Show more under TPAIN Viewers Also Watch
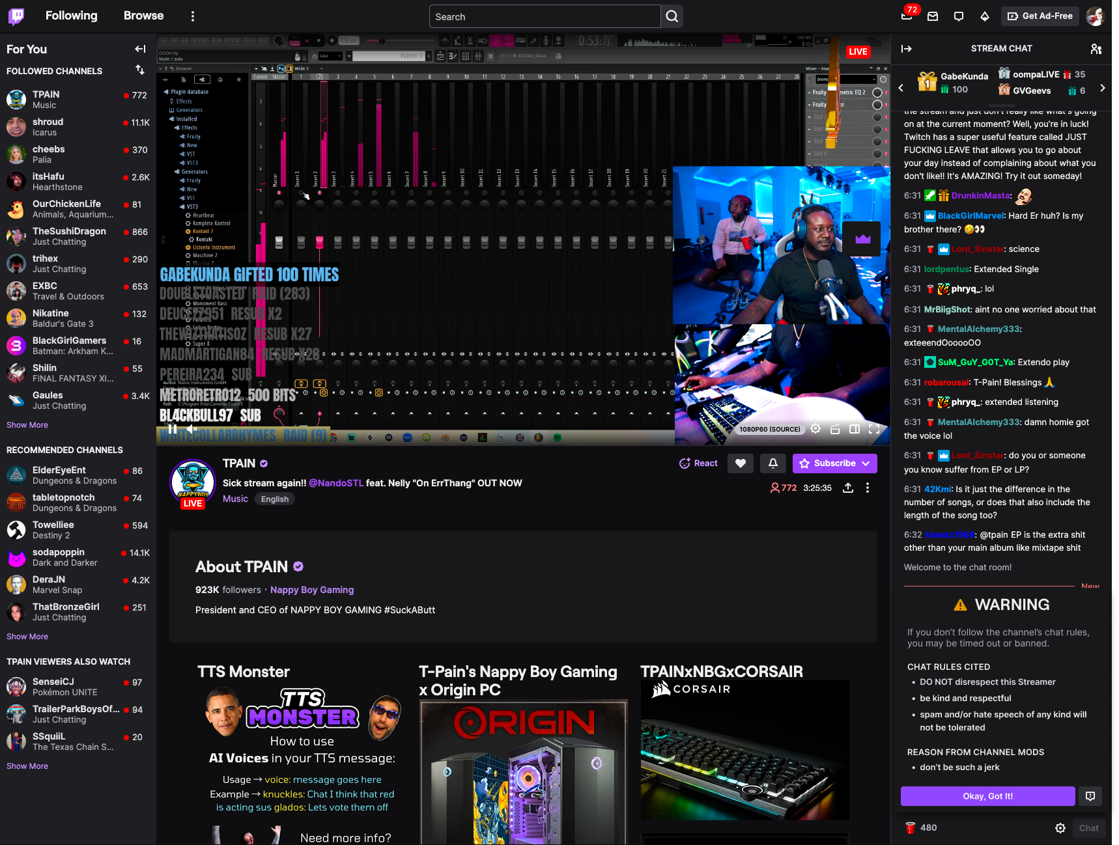The width and height of the screenshot is (1119, 845). click(27, 766)
